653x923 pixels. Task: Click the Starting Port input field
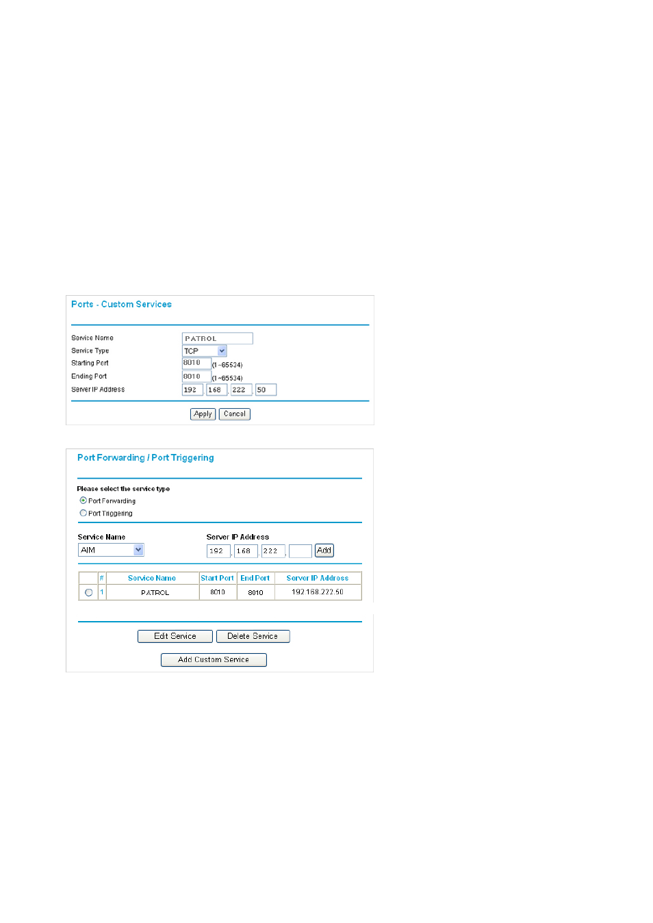point(196,364)
